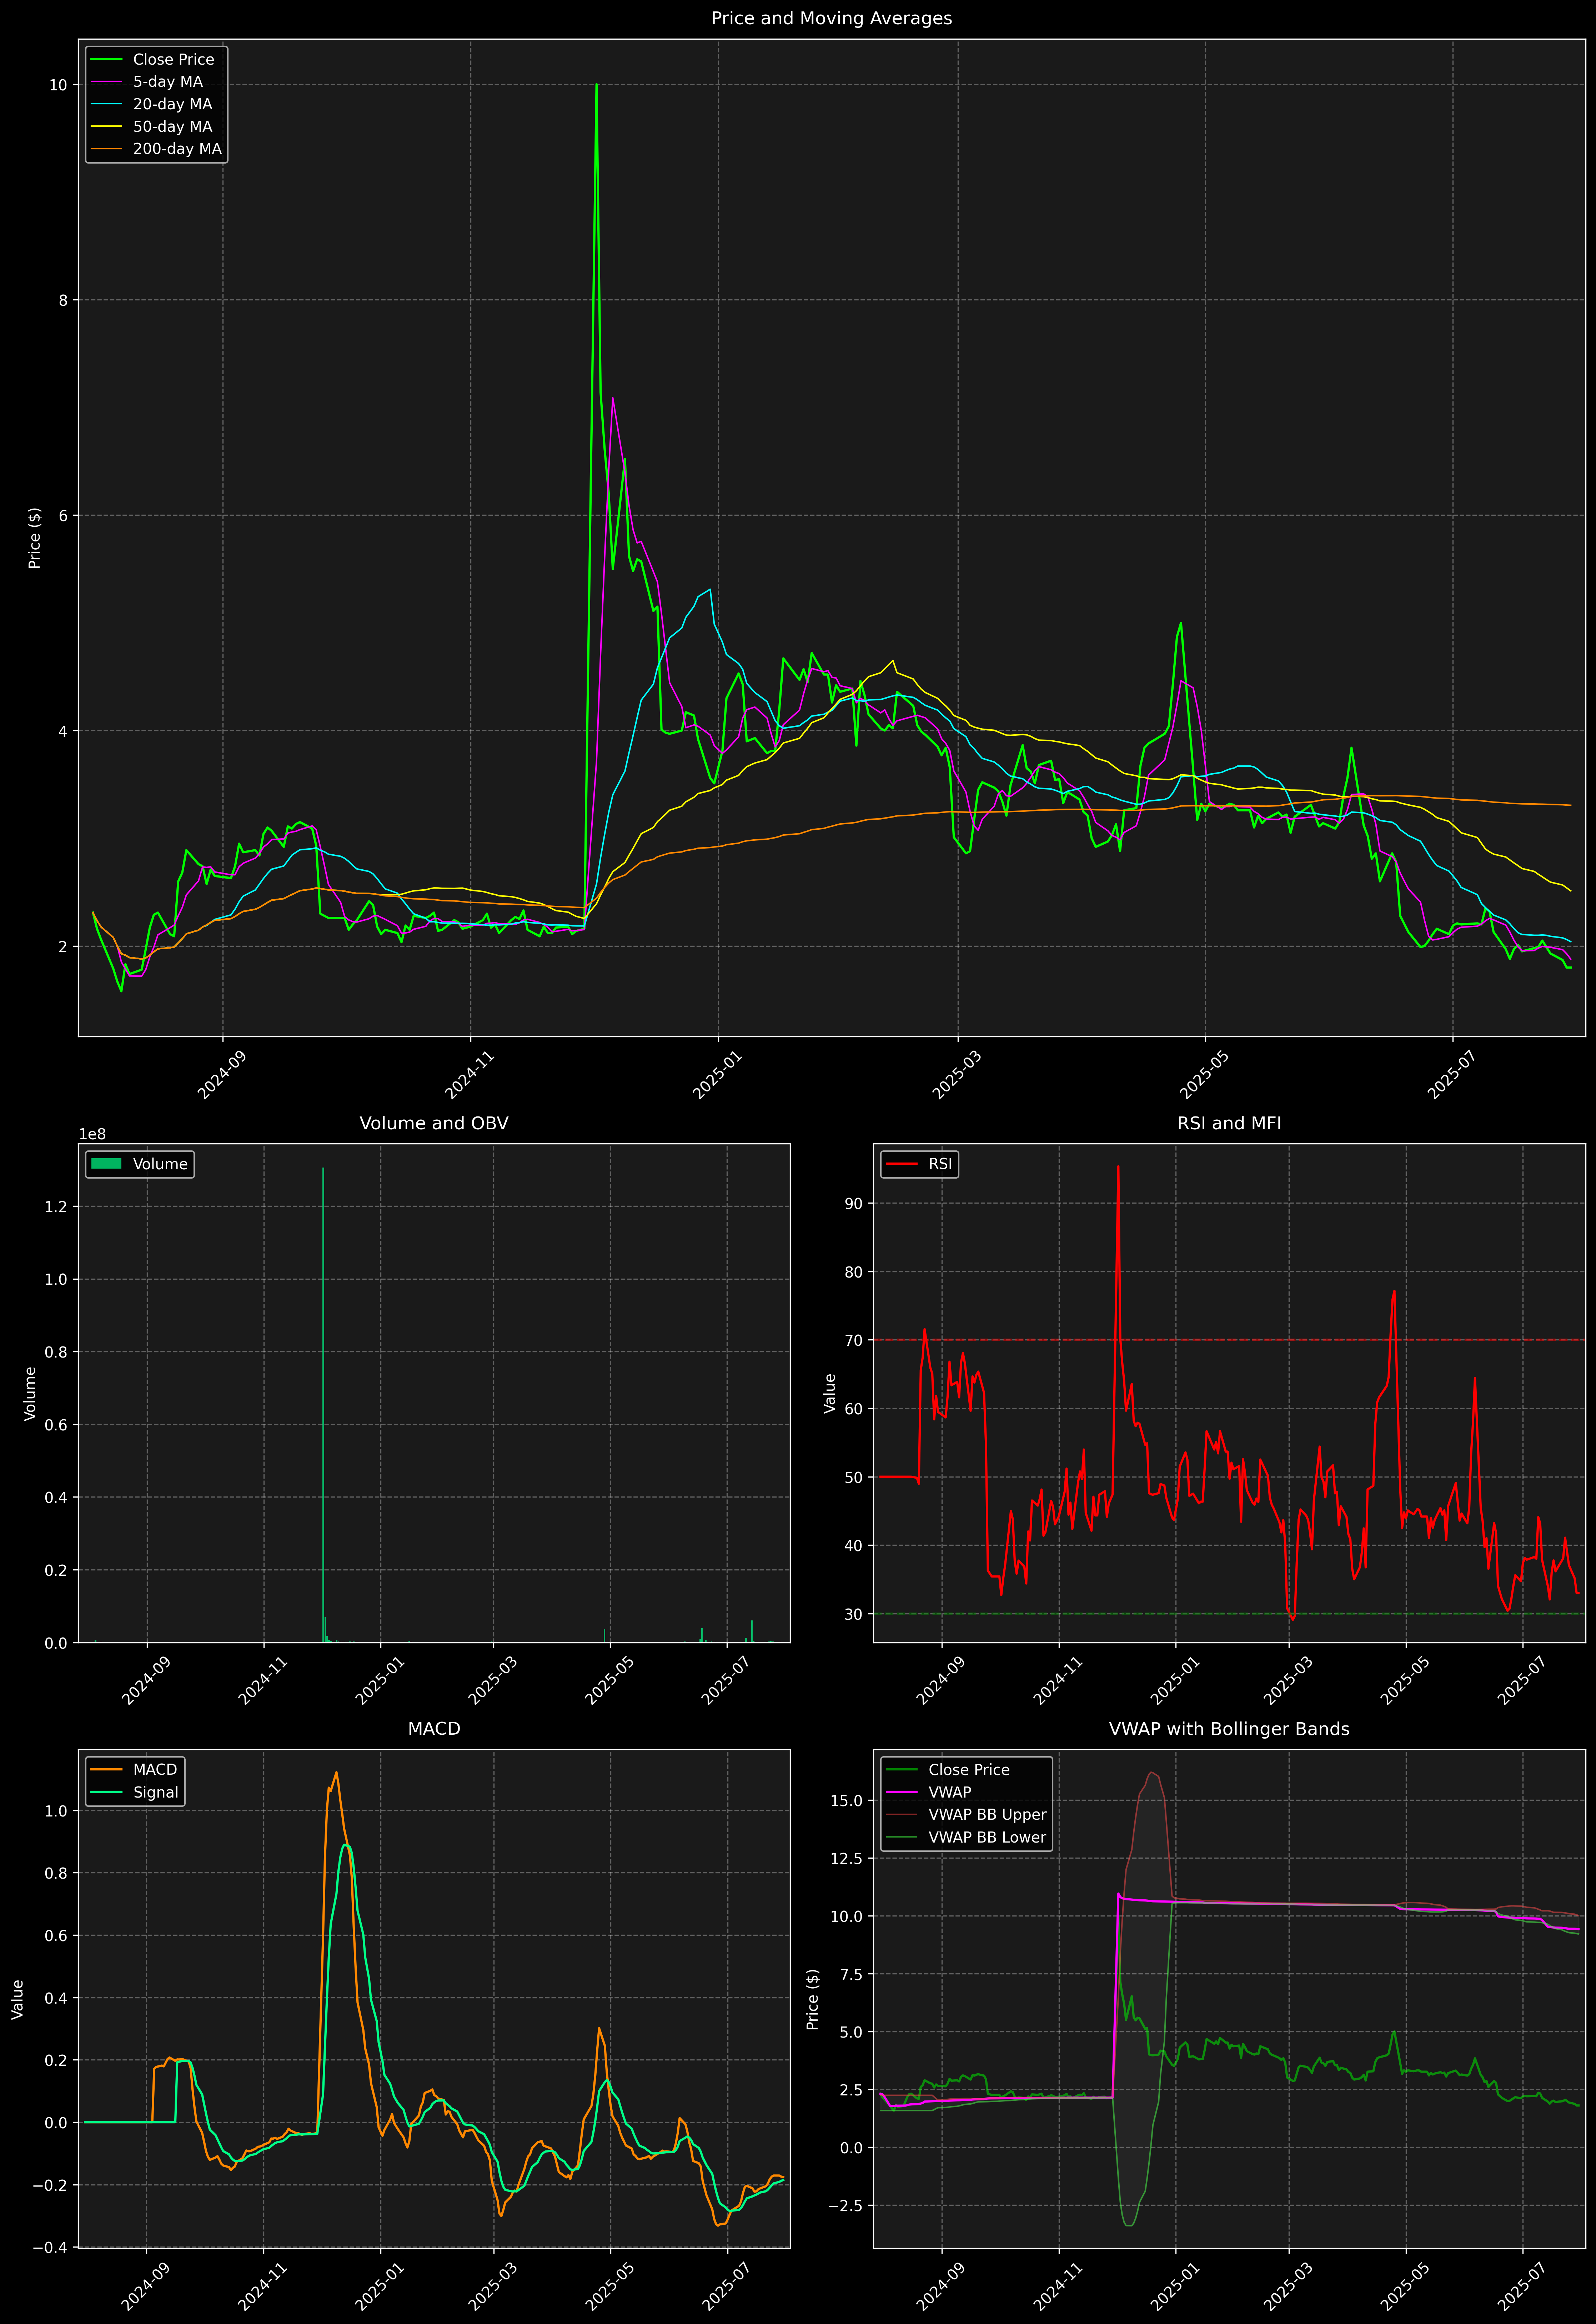Click the 'Price ($)' y-axis label of the top chart

point(35,538)
